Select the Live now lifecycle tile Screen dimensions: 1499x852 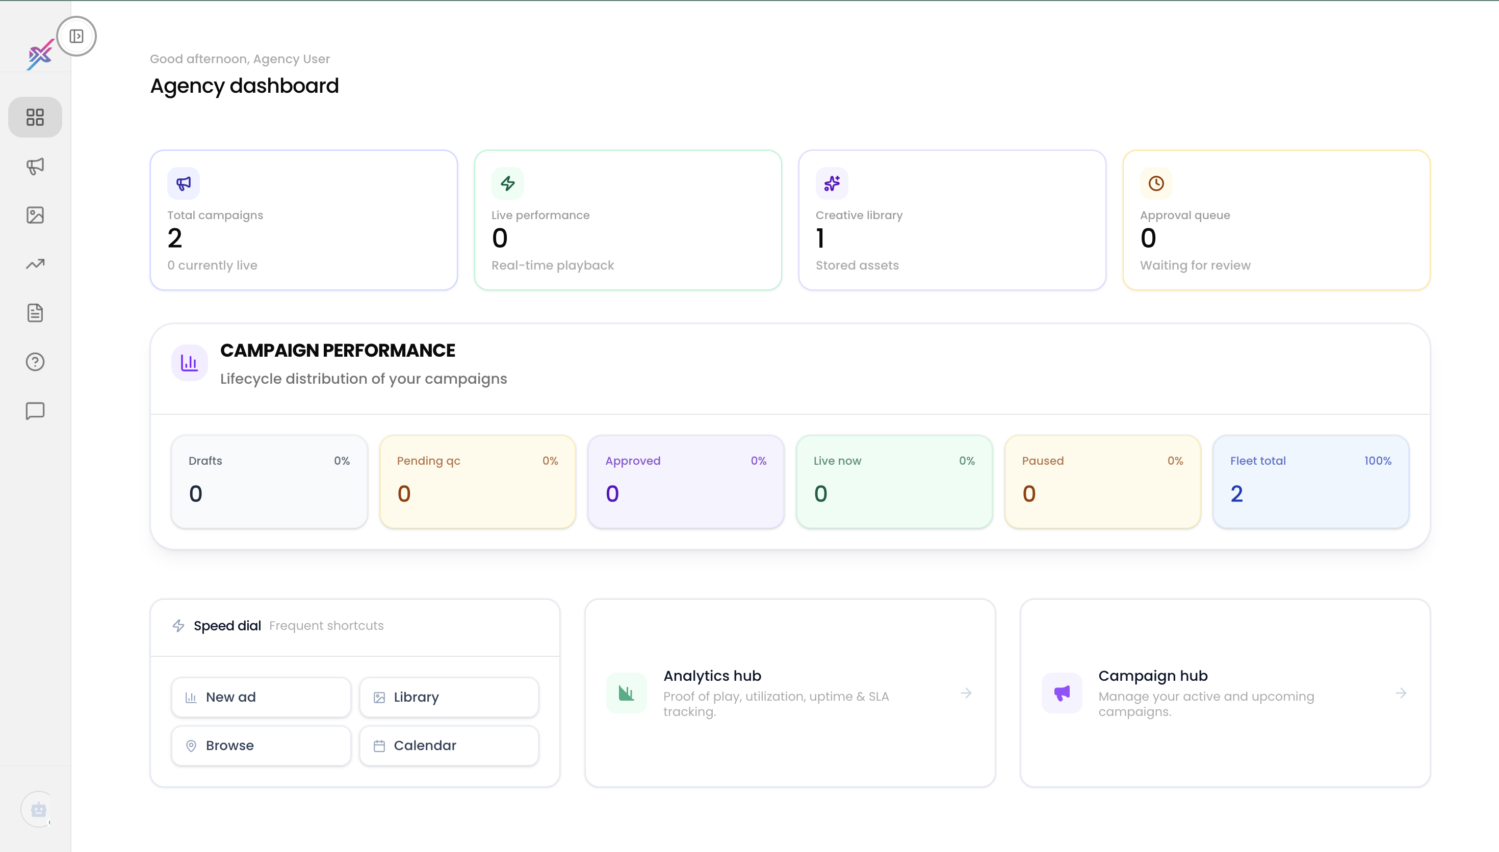point(894,482)
